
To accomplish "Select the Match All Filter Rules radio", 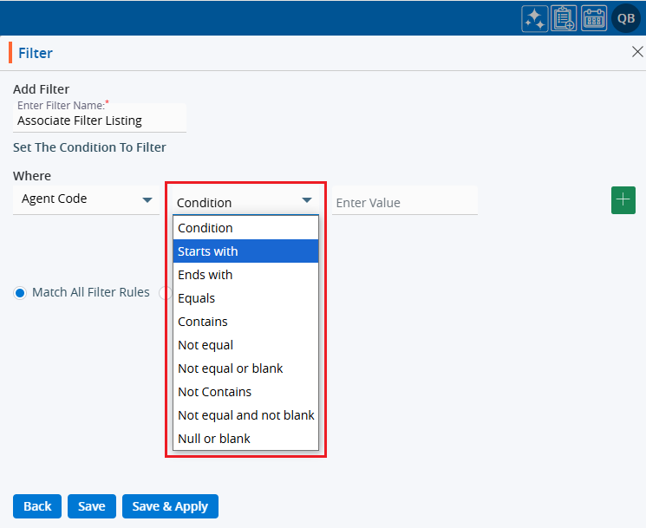I will tap(20, 293).
